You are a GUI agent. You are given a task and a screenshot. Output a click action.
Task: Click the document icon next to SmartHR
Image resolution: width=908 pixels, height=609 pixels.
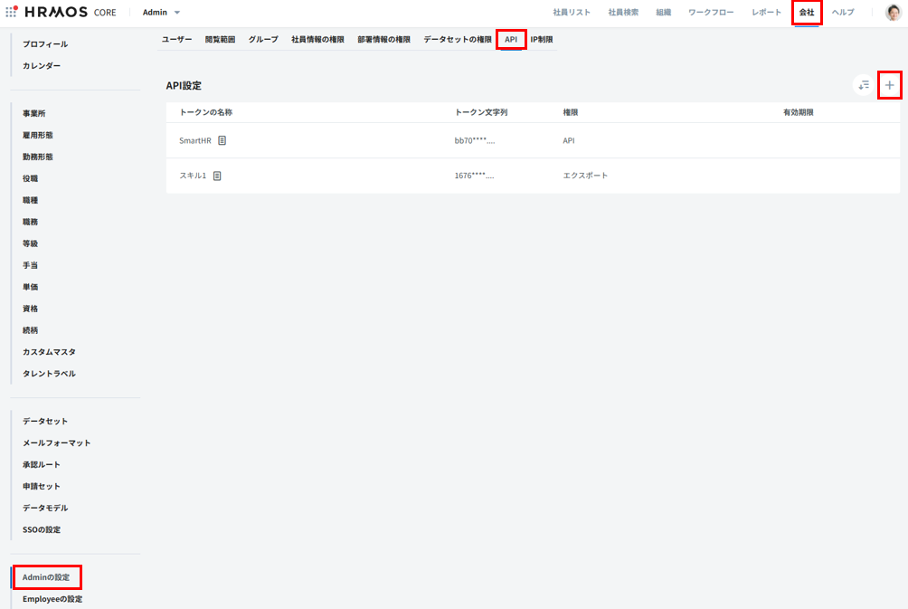tap(222, 140)
